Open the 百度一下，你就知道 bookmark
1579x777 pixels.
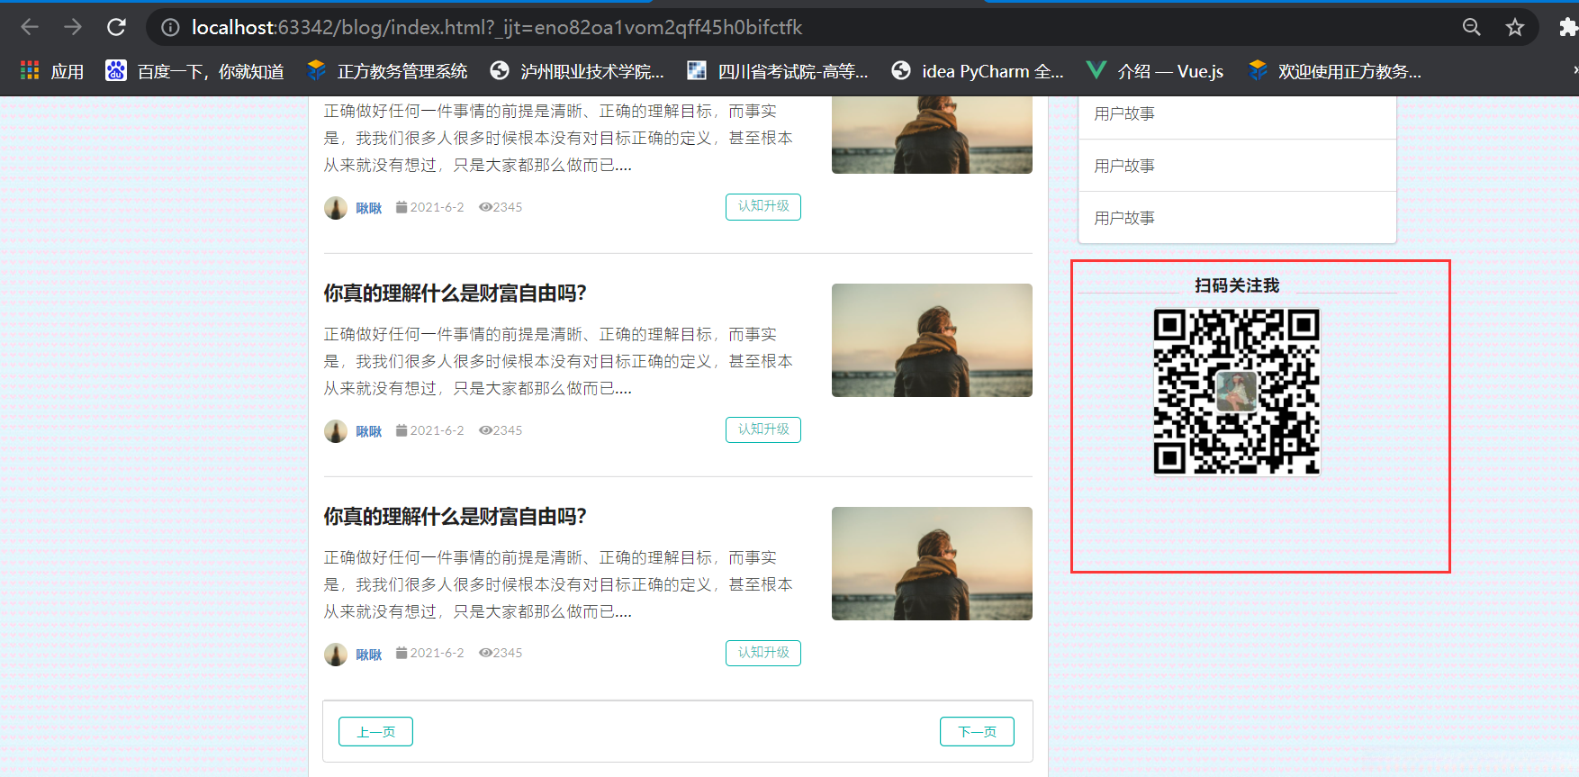195,71
